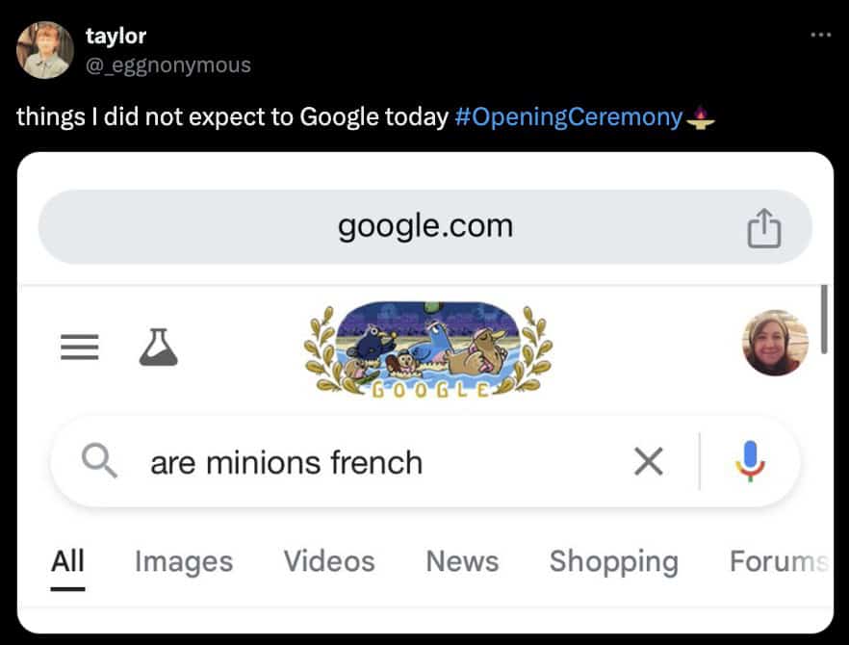The height and width of the screenshot is (645, 849).
Task: Click taylor's profile avatar picture
Action: (x=45, y=50)
